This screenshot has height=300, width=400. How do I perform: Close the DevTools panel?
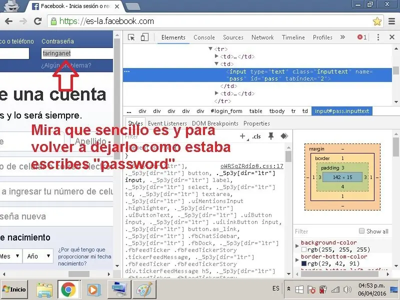click(x=392, y=37)
